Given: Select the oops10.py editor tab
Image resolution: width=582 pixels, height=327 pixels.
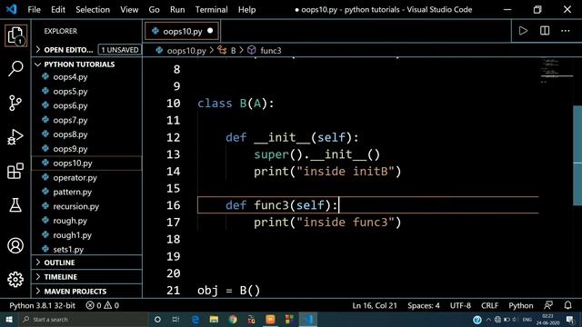Looking at the screenshot, I should 182,31.
